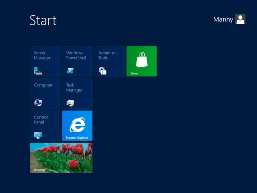Launch the Task Manager tile
257x193 pixels.
point(77,93)
